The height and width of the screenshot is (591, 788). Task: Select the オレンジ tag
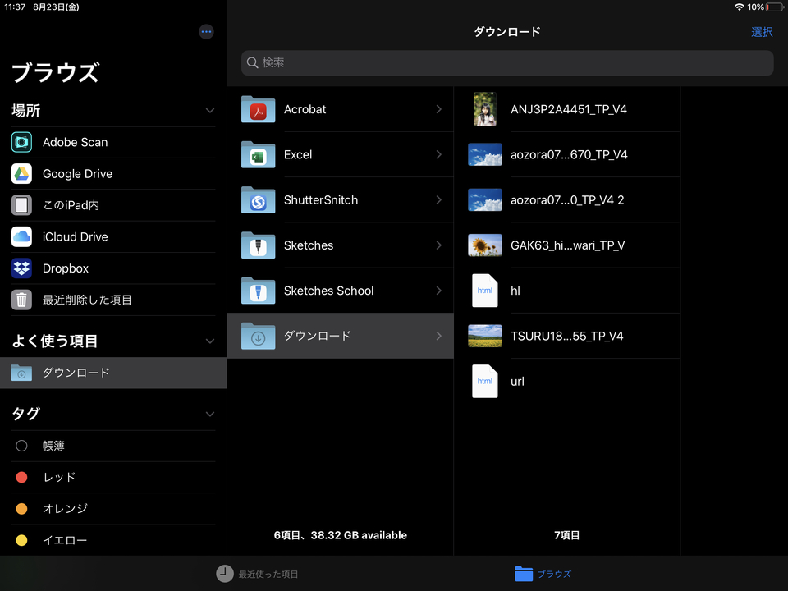click(x=113, y=509)
